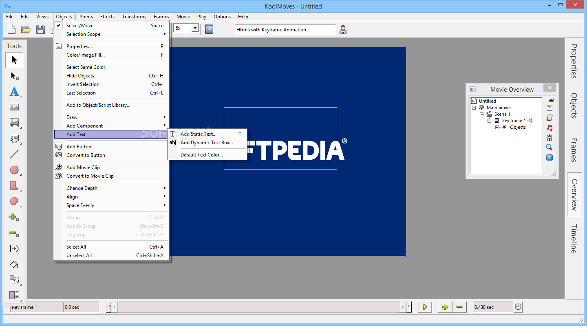Select the red polygon shape tool
Screen dimensions: 587x326
click(14, 186)
